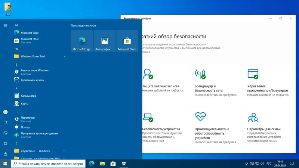299x168 pixels.
Task: Open Программа архивации данных
Action: [40, 135]
